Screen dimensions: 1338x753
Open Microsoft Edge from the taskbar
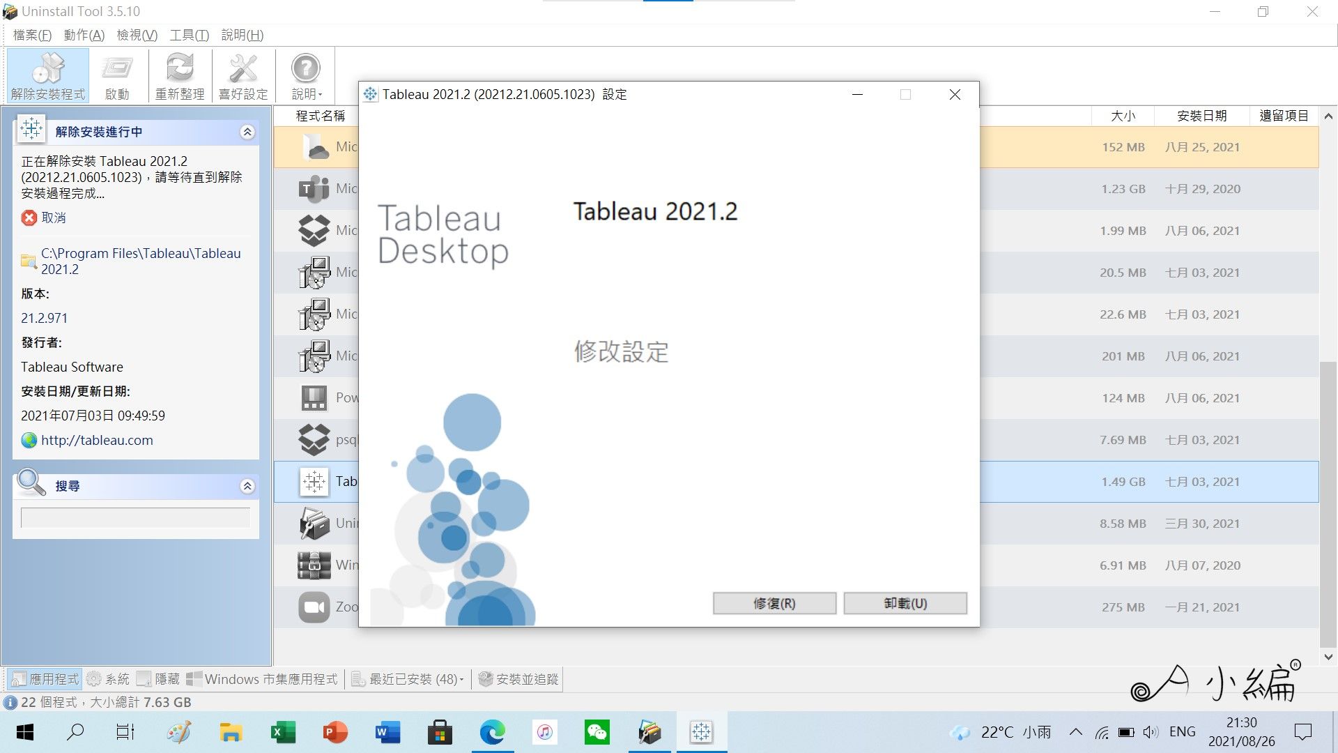492,732
